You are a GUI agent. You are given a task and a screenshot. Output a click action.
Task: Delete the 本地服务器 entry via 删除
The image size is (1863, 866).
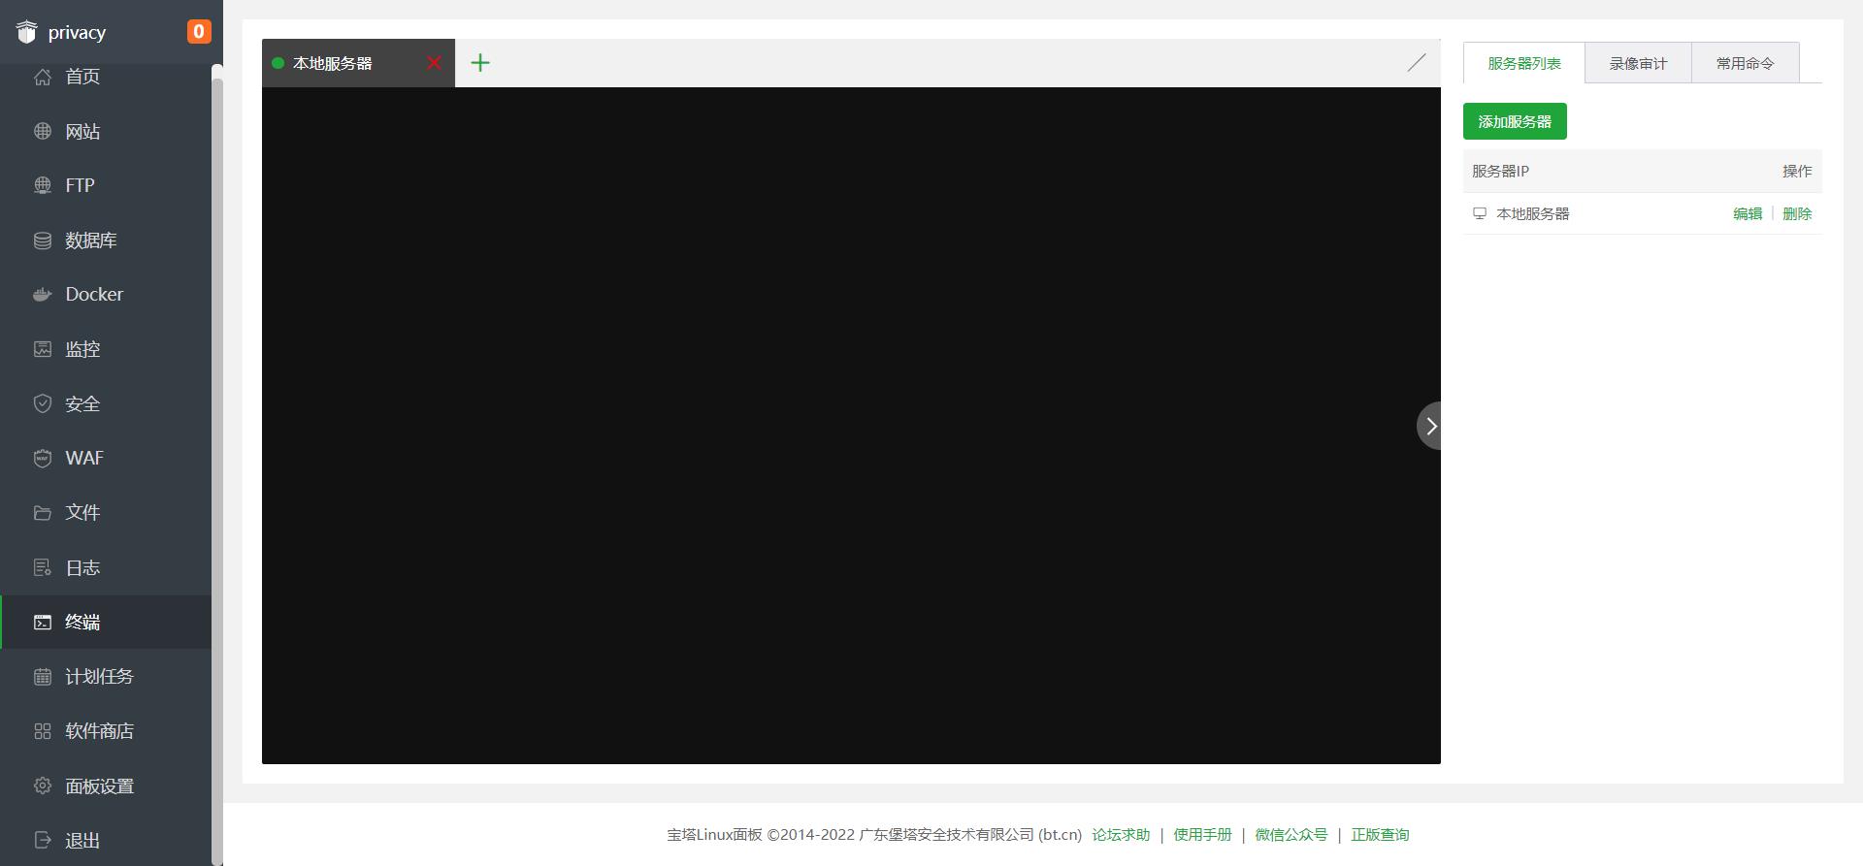click(x=1797, y=213)
